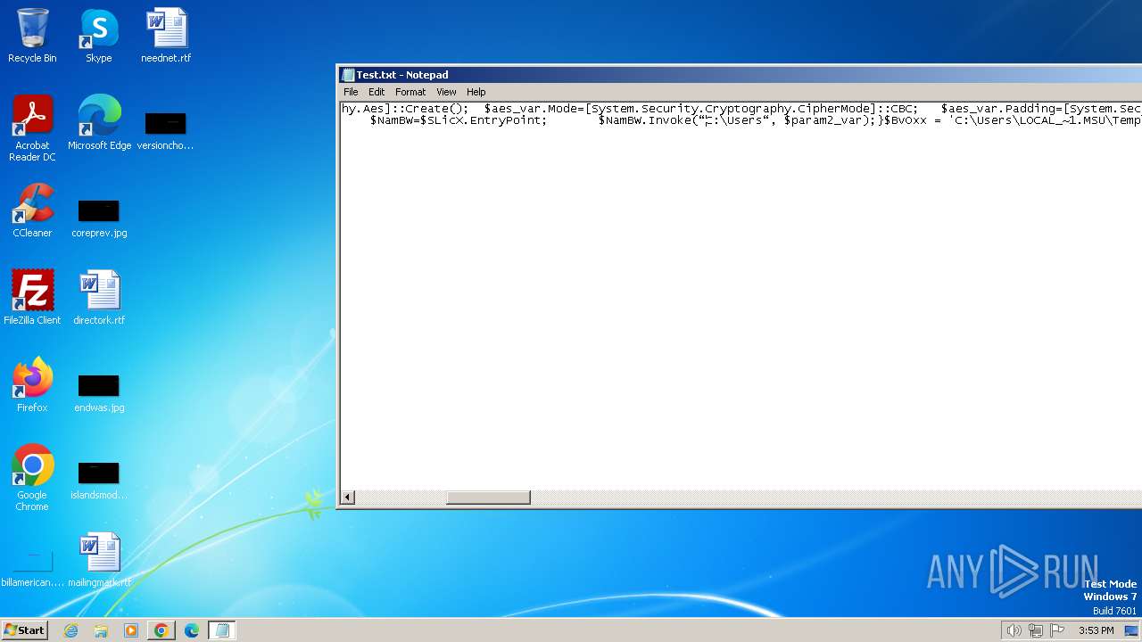Click the Show desktop tray icon
1142x642 pixels.
click(x=1131, y=630)
